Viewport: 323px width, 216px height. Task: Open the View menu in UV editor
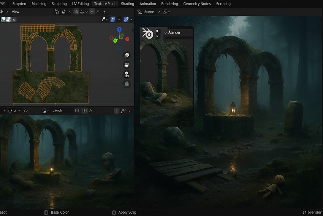click(x=16, y=12)
